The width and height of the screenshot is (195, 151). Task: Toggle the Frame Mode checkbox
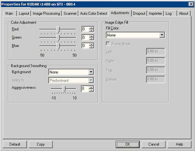(x=108, y=44)
